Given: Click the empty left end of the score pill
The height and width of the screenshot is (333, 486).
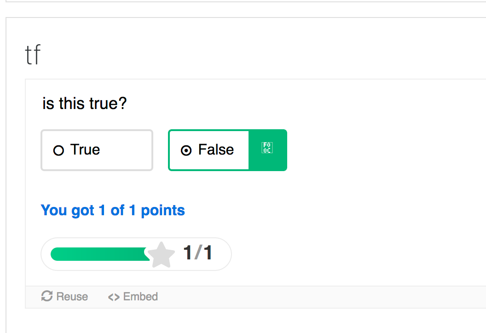Looking at the screenshot, I should 46,254.
